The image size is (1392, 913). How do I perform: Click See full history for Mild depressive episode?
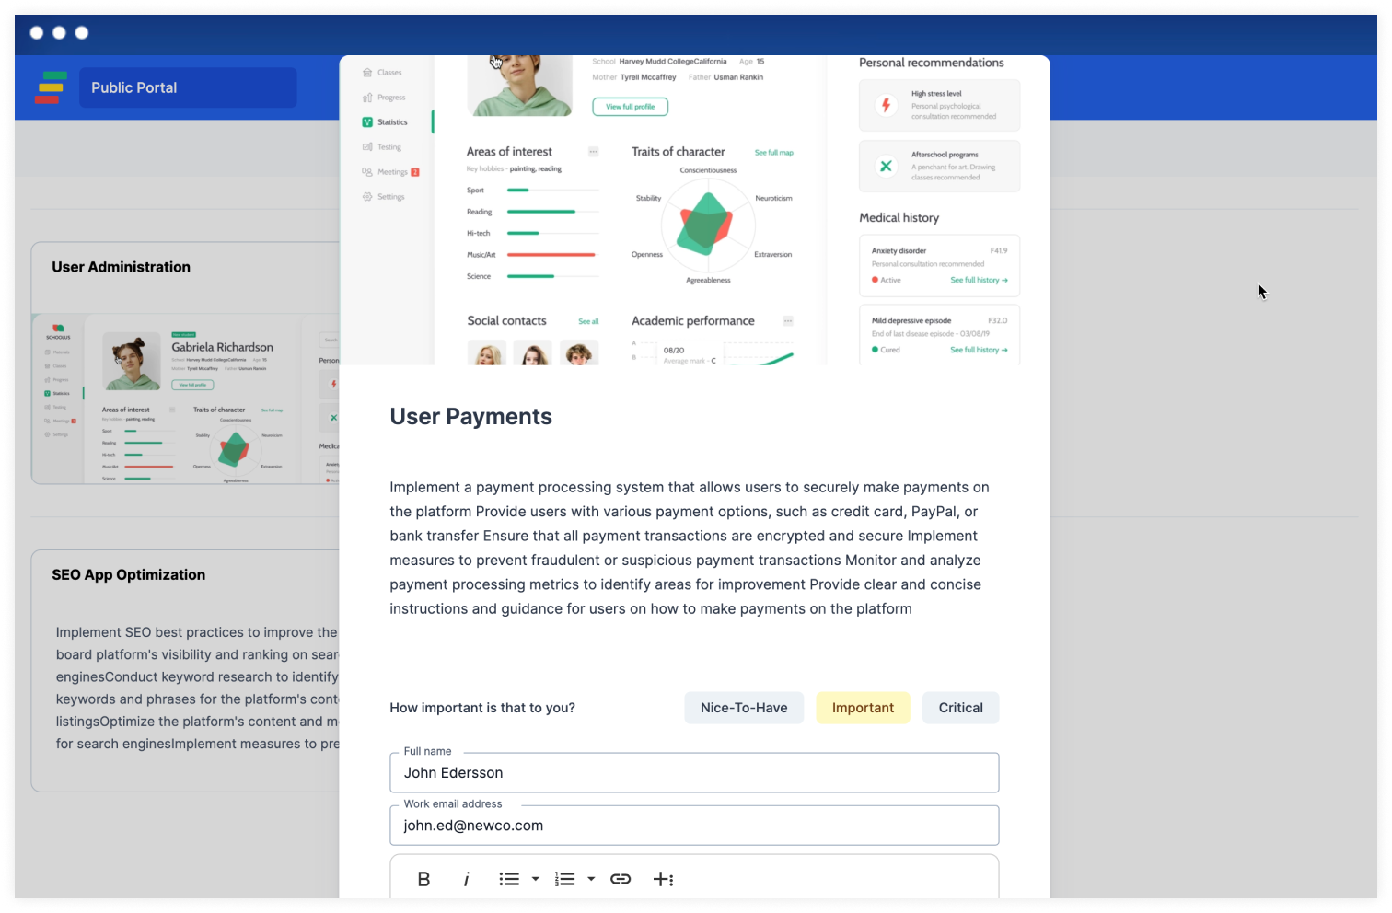point(979,350)
